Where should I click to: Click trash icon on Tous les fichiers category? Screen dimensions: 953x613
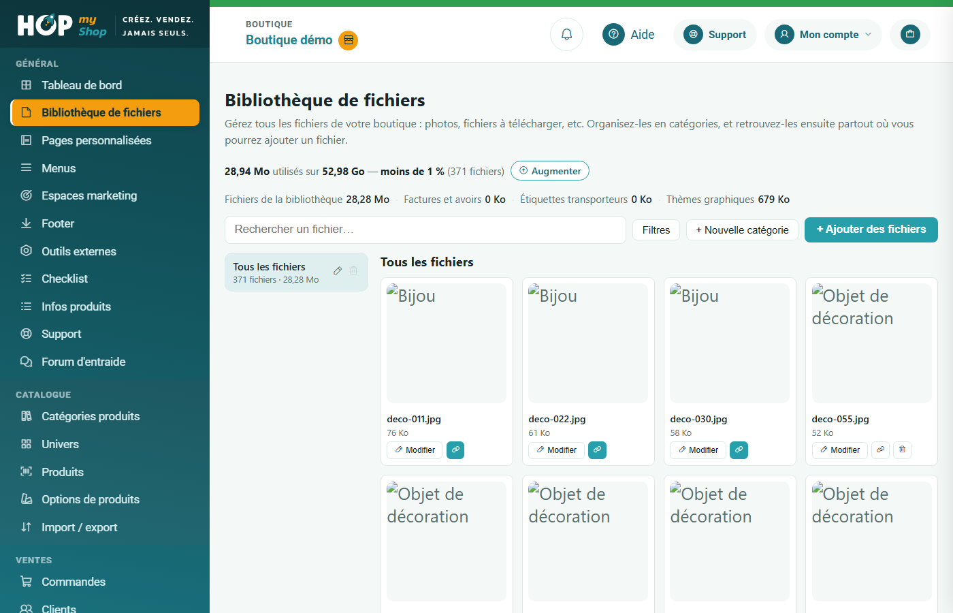tap(353, 270)
